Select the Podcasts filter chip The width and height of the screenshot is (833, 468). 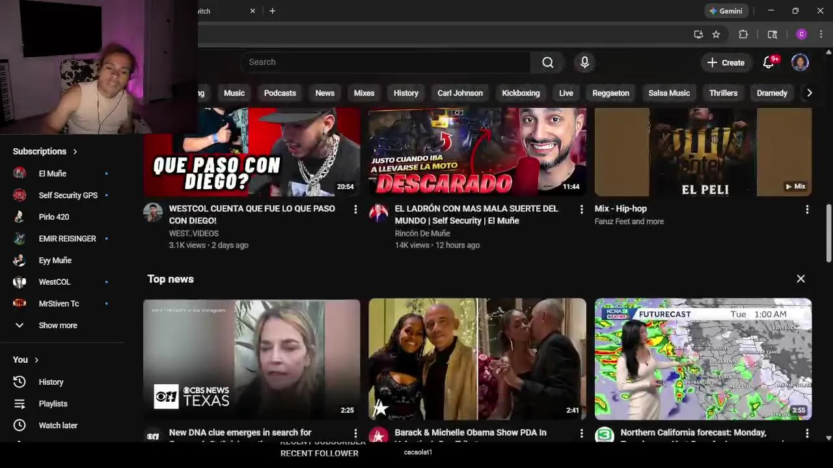pos(280,93)
